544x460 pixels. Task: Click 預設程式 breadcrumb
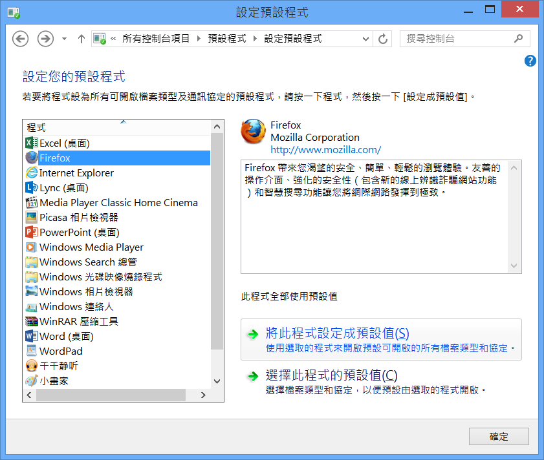227,39
